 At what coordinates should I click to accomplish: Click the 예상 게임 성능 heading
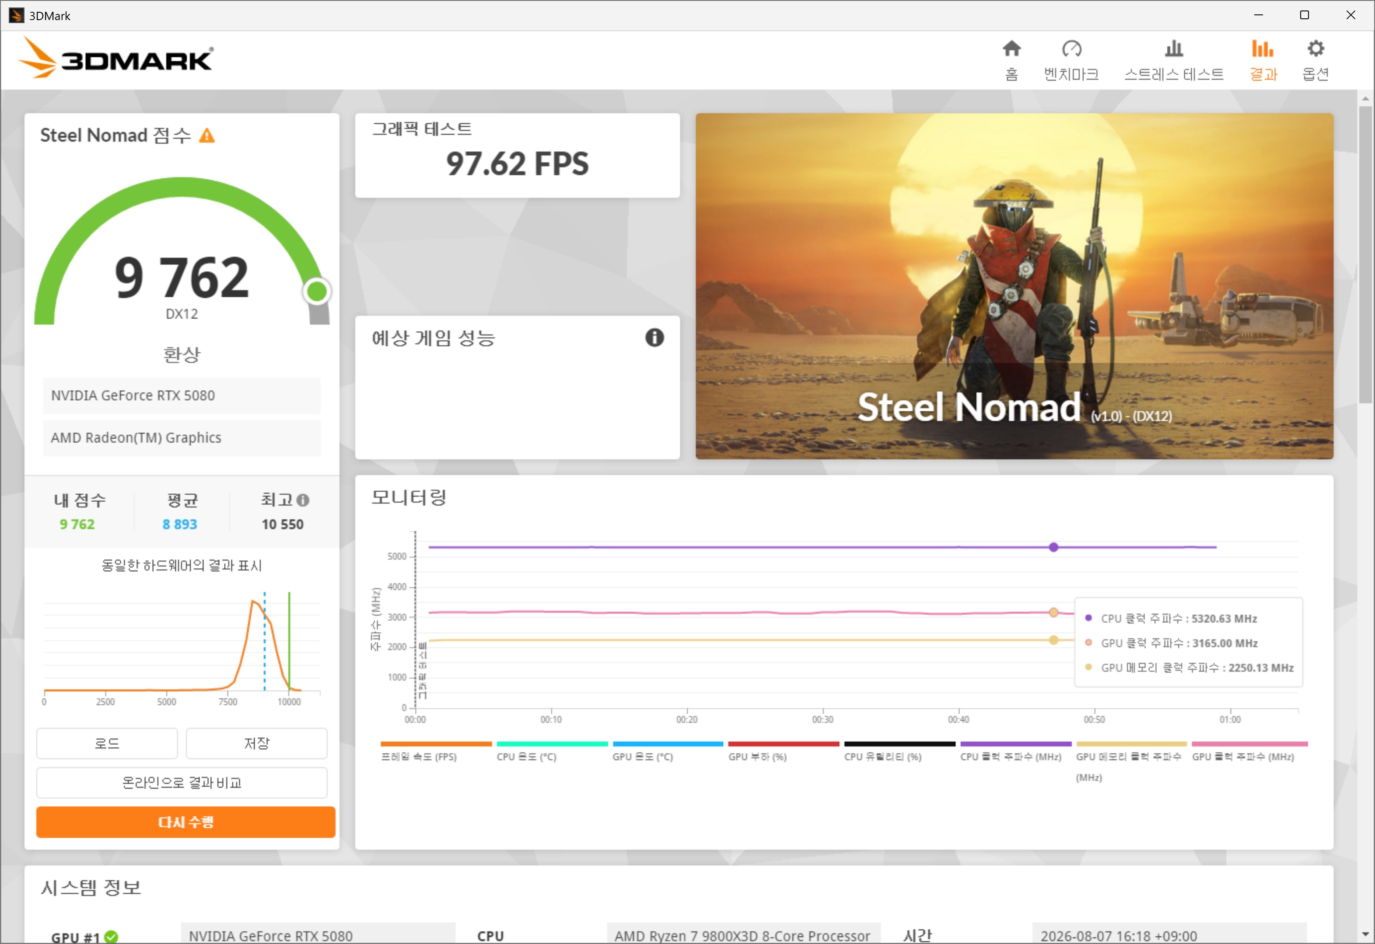pos(433,338)
